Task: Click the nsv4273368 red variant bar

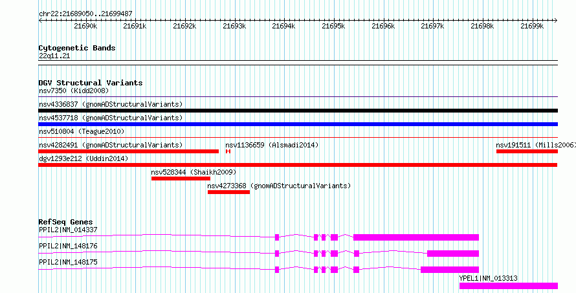Action: pos(229,192)
